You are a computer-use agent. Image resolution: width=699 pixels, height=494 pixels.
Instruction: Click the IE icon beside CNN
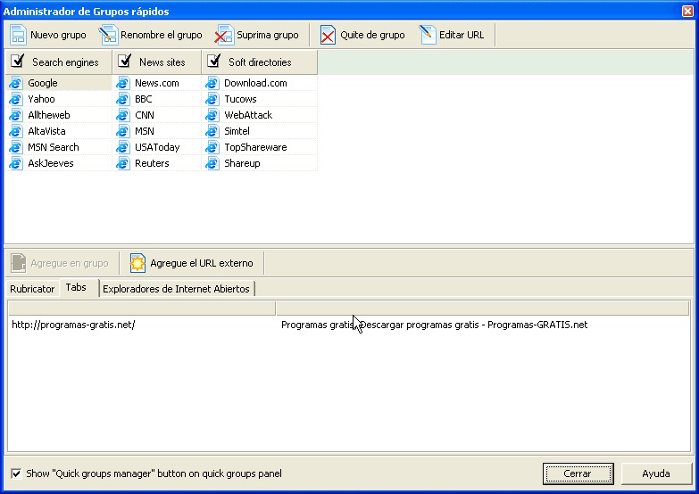coord(123,115)
